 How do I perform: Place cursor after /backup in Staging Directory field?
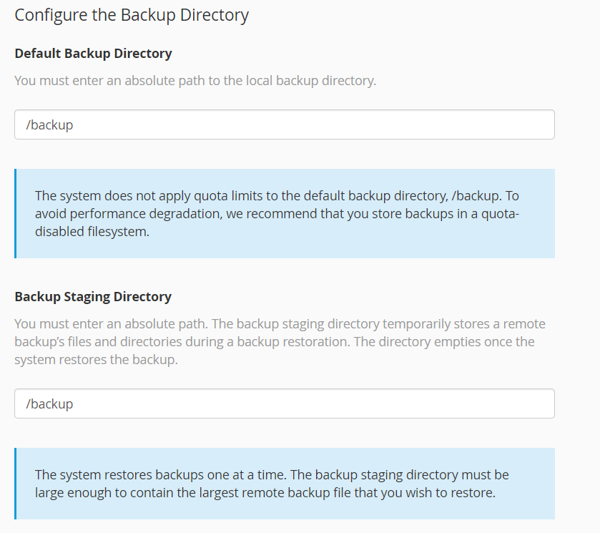pos(74,404)
